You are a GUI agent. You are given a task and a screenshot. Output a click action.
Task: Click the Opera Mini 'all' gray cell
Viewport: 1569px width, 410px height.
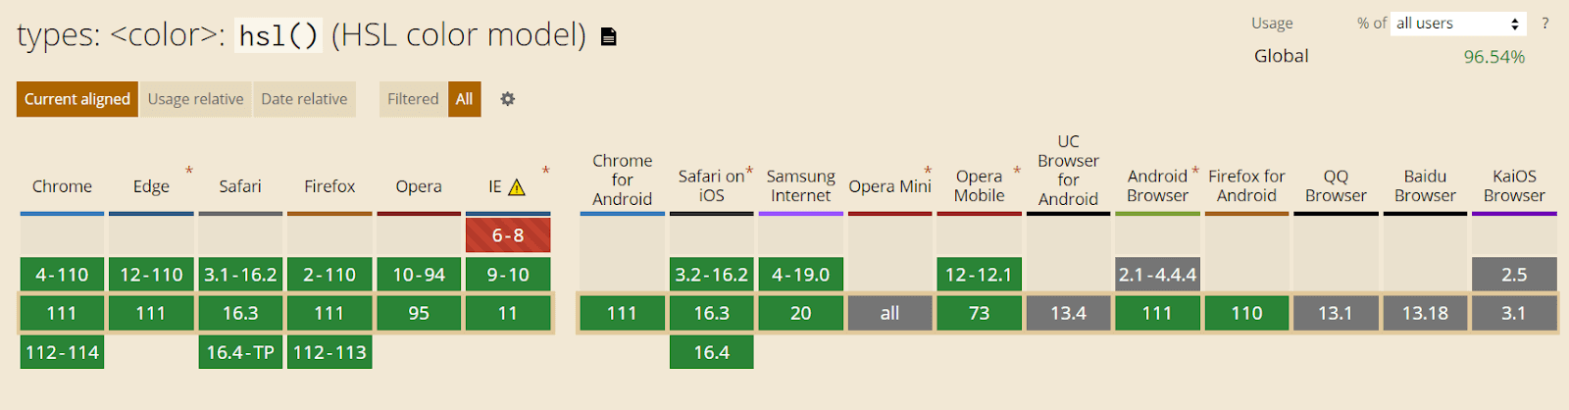coord(889,313)
